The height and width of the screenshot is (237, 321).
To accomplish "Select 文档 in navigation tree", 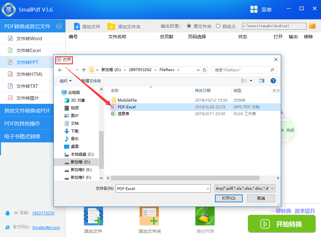I will tap(72, 123).
